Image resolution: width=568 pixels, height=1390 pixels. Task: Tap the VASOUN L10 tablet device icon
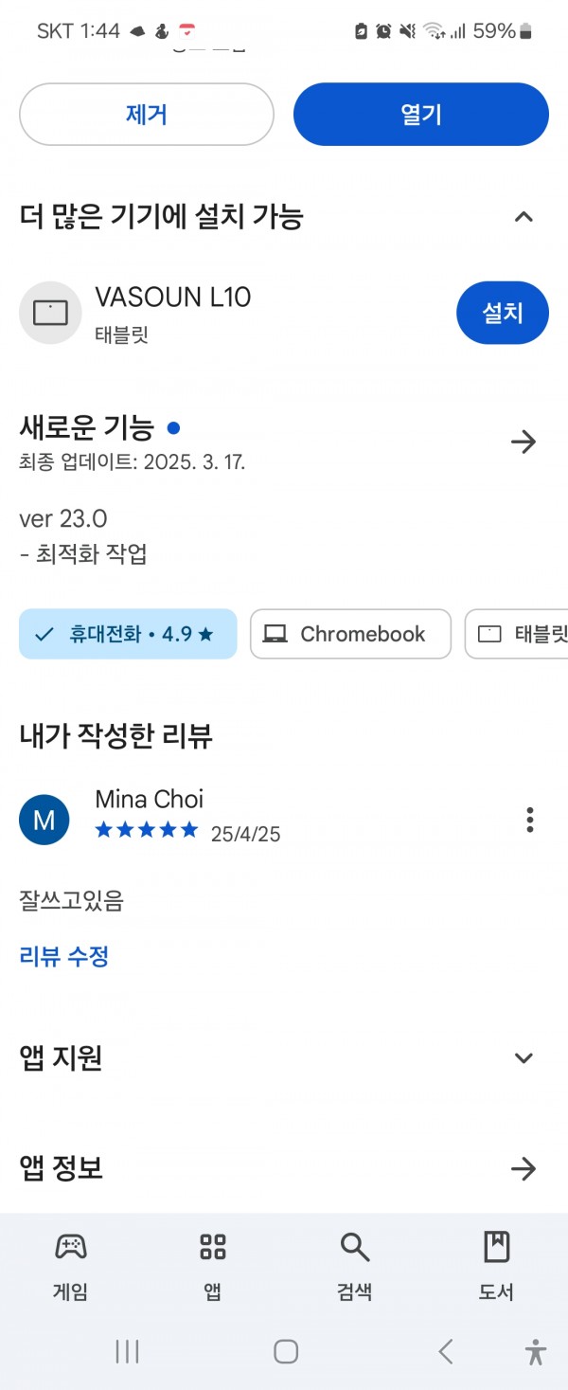click(50, 313)
